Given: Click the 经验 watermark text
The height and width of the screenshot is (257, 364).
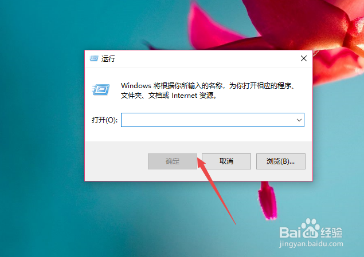Looking at the screenshot, I should click(331, 232).
